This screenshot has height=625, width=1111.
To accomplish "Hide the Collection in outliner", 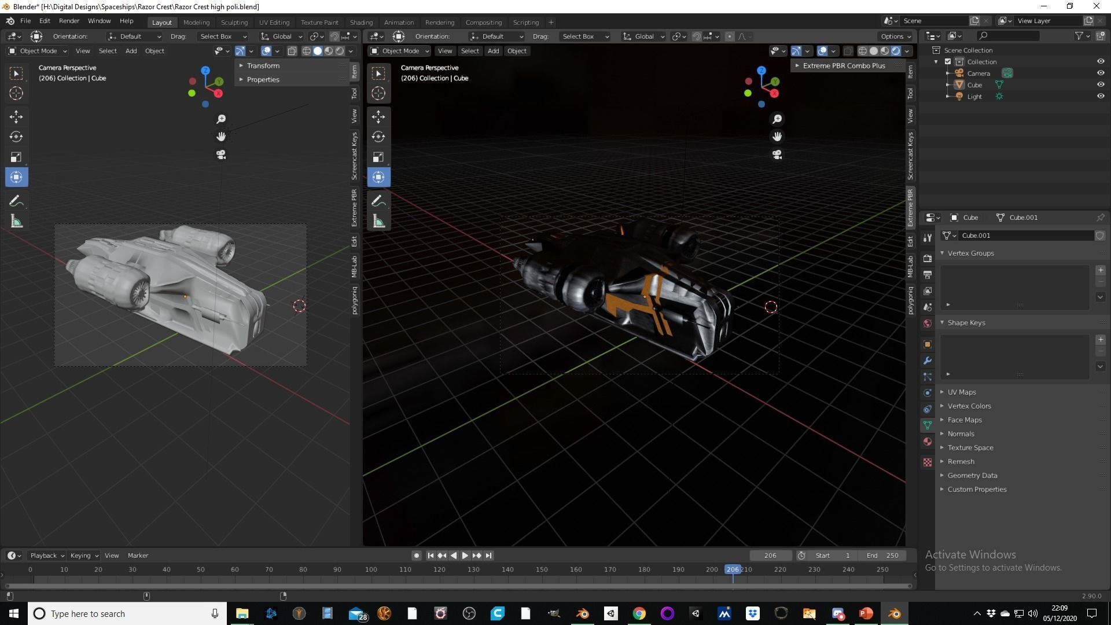I will click(1101, 61).
